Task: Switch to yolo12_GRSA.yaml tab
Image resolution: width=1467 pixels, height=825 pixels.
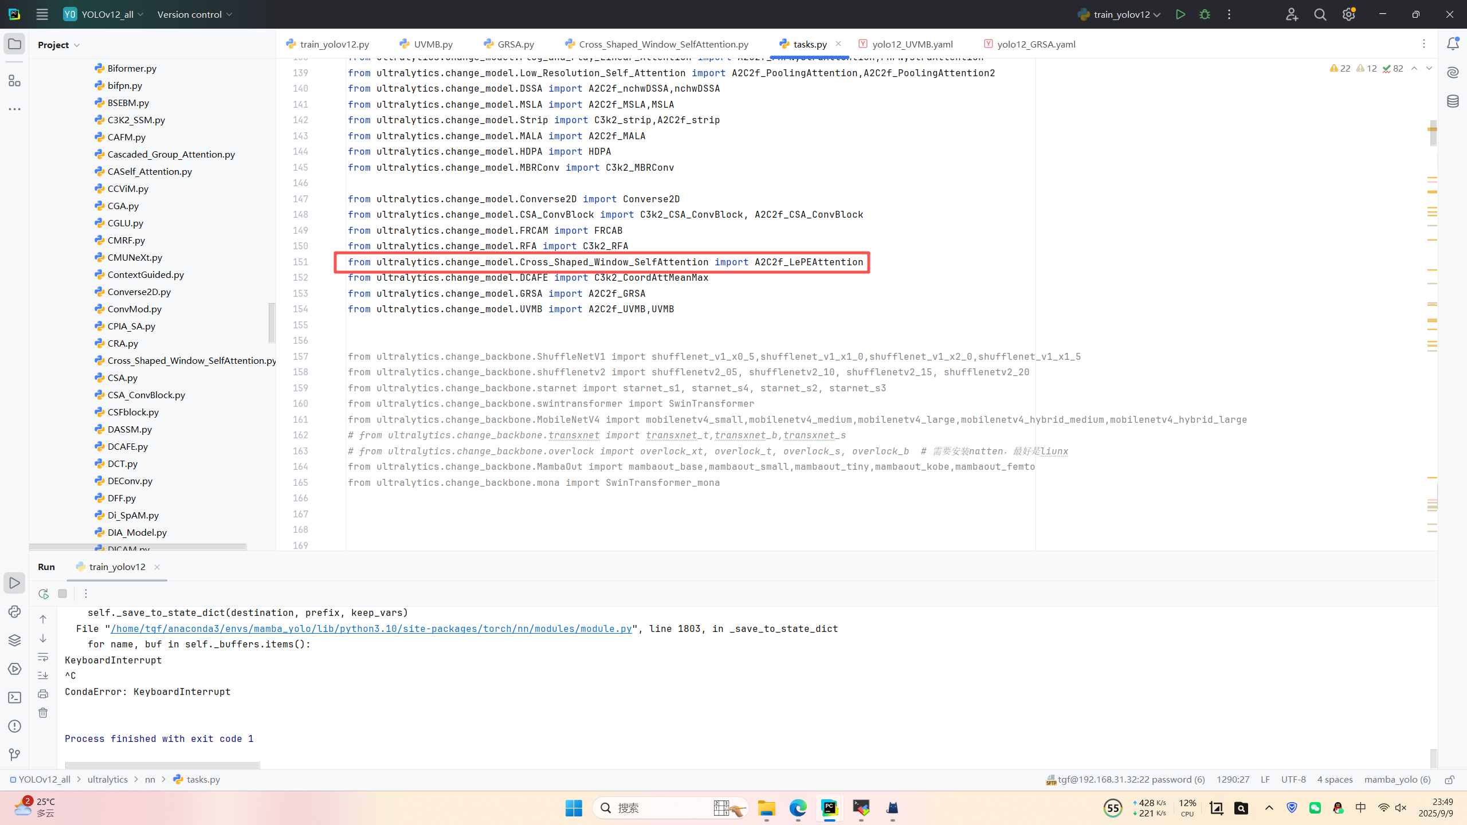Action: click(x=1035, y=44)
